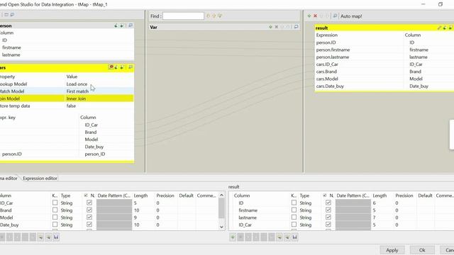Toggle Key checkbox for result ID row
Viewport: 454px width, 255px height.
pos(294,203)
